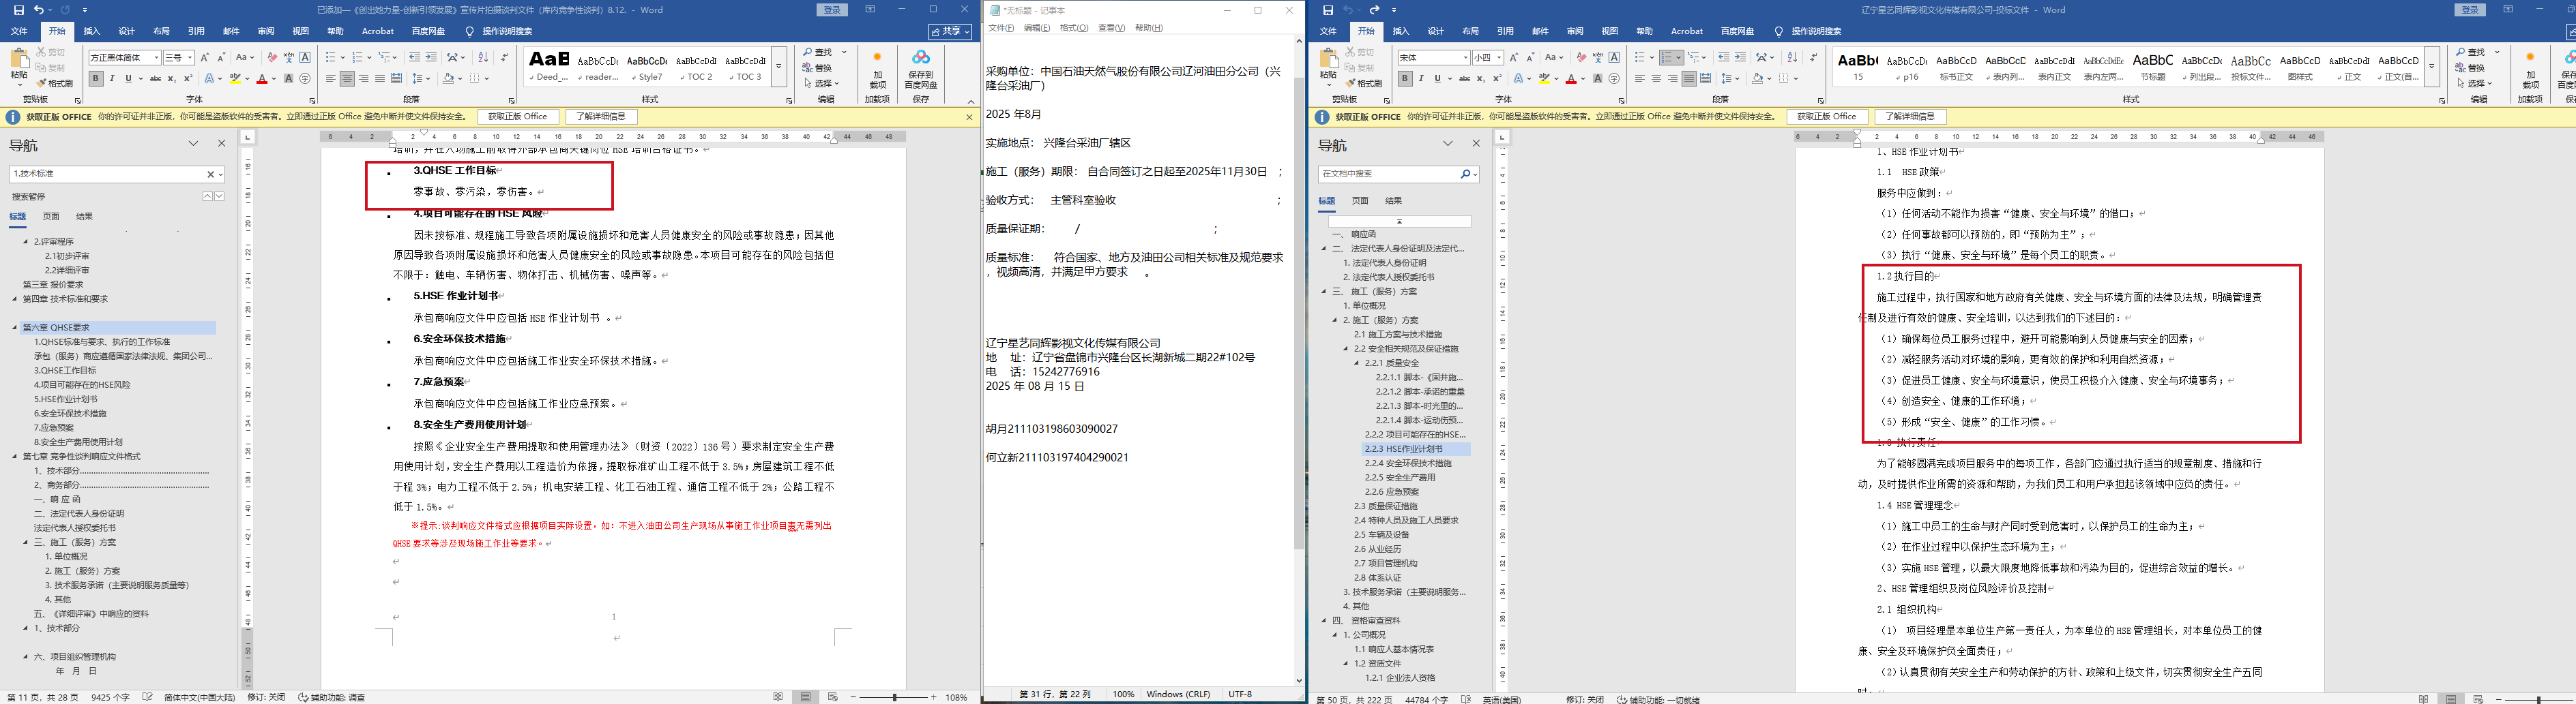Image resolution: width=2576 pixels, height=704 pixels.
Task: Apply italic in left Word window
Action: 112,78
